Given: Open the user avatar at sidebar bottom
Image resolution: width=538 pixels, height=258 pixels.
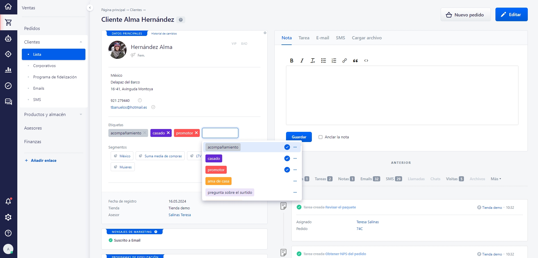Looking at the screenshot, I should pos(8,249).
